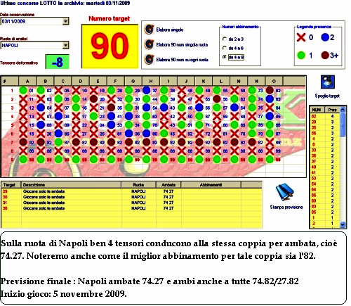Click the Target column header
Image resolution: width=351 pixels, height=306 pixels.
coord(11,185)
